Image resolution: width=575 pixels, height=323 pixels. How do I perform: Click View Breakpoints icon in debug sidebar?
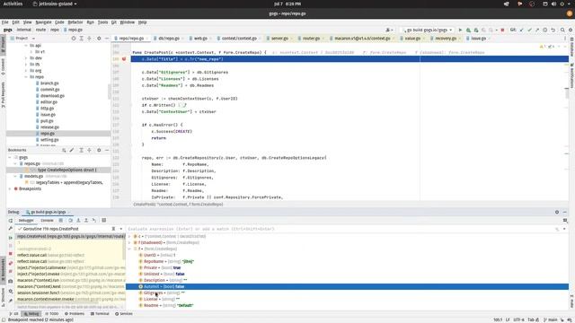click(x=10, y=263)
